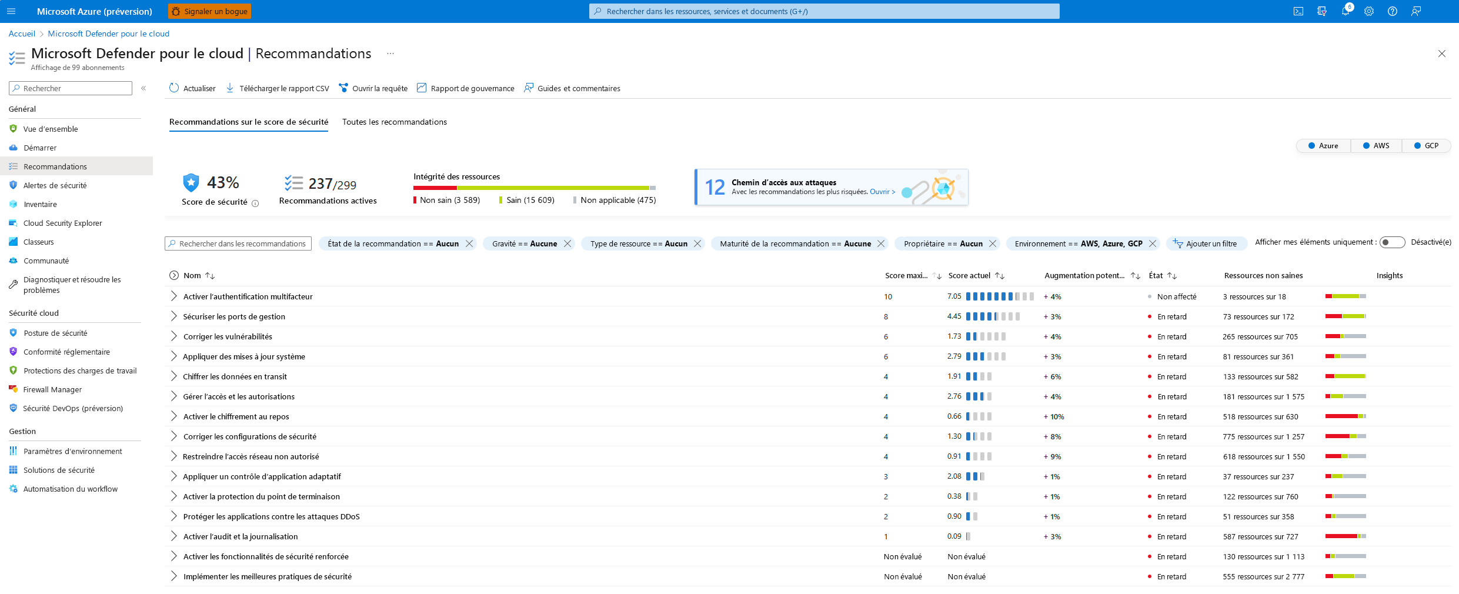Open notifications bell icon
The image size is (1459, 594).
1346,11
